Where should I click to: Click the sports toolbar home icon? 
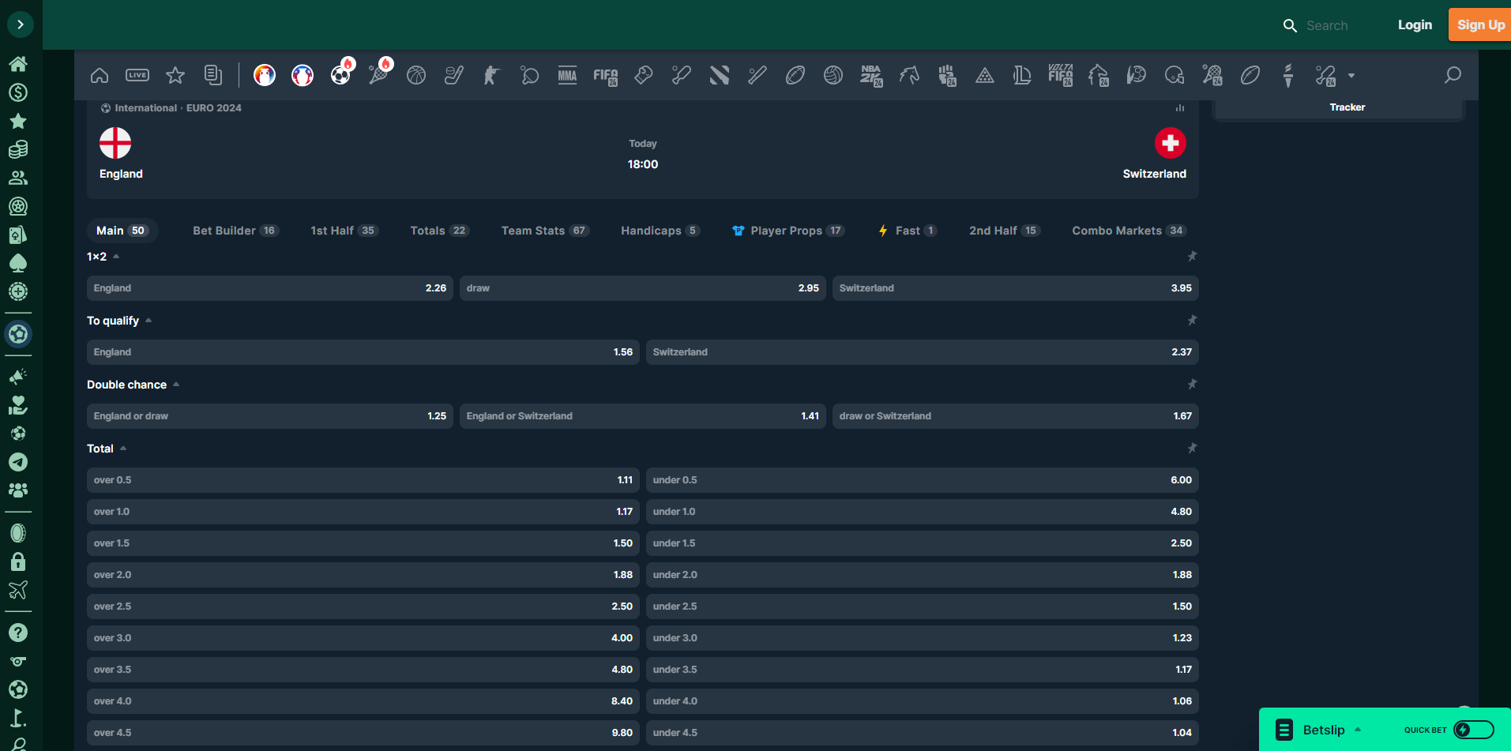tap(100, 75)
